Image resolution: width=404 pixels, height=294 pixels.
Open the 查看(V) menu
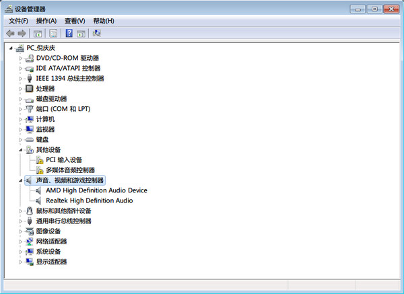(x=75, y=21)
